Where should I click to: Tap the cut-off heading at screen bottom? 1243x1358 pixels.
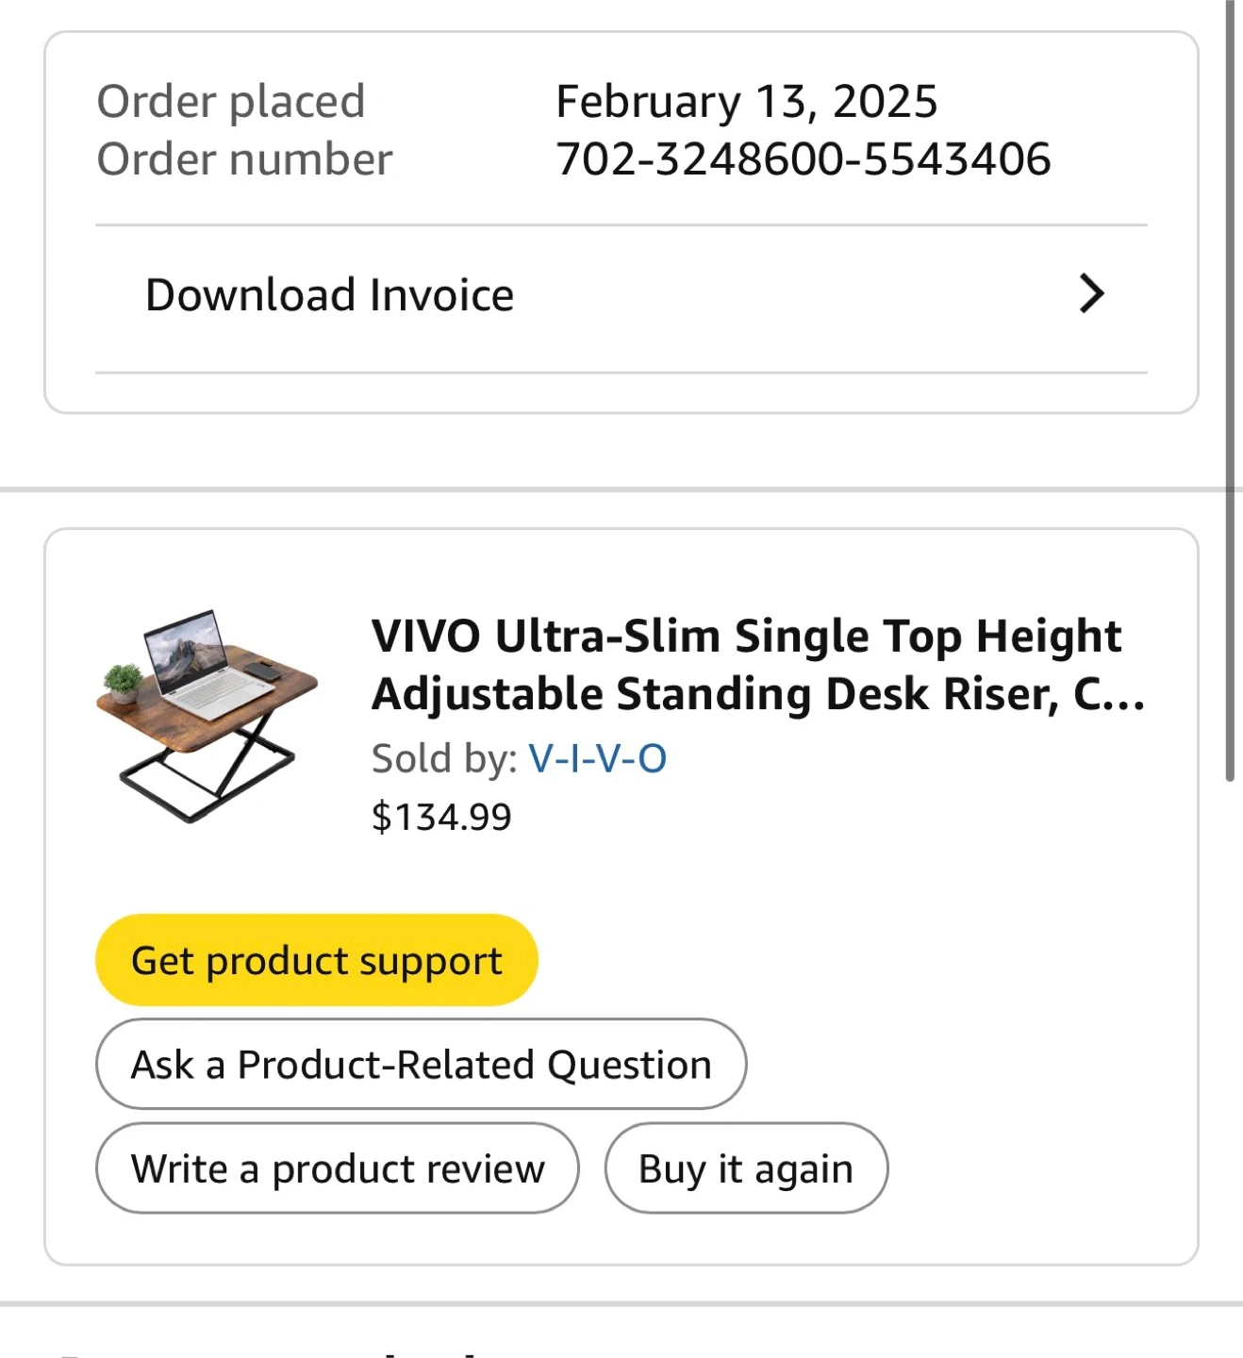tap(283, 1350)
